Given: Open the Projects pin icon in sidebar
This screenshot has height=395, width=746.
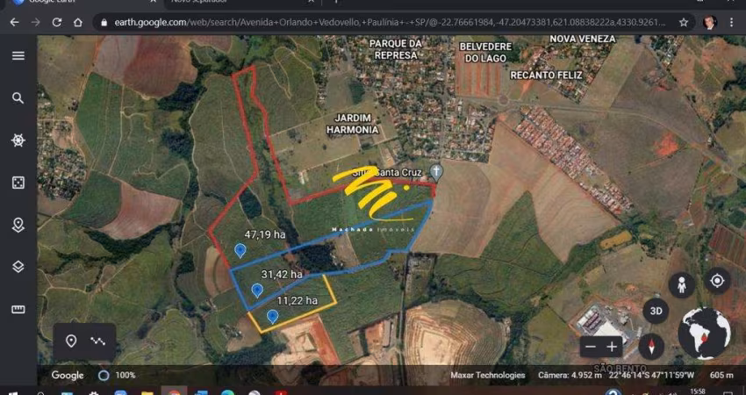Looking at the screenshot, I should pyautogui.click(x=18, y=225).
